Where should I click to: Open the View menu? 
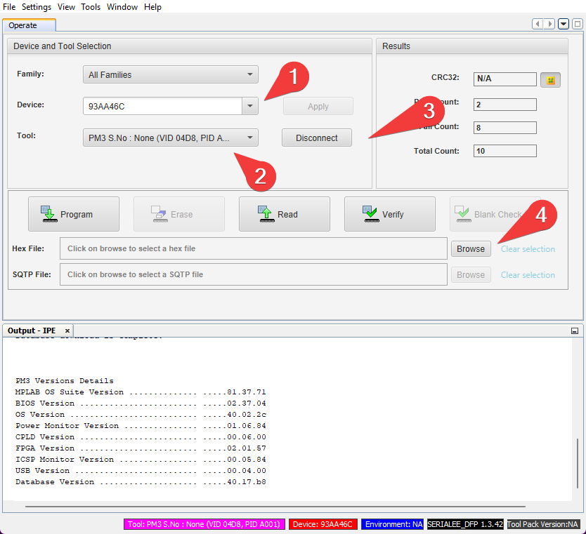point(66,7)
